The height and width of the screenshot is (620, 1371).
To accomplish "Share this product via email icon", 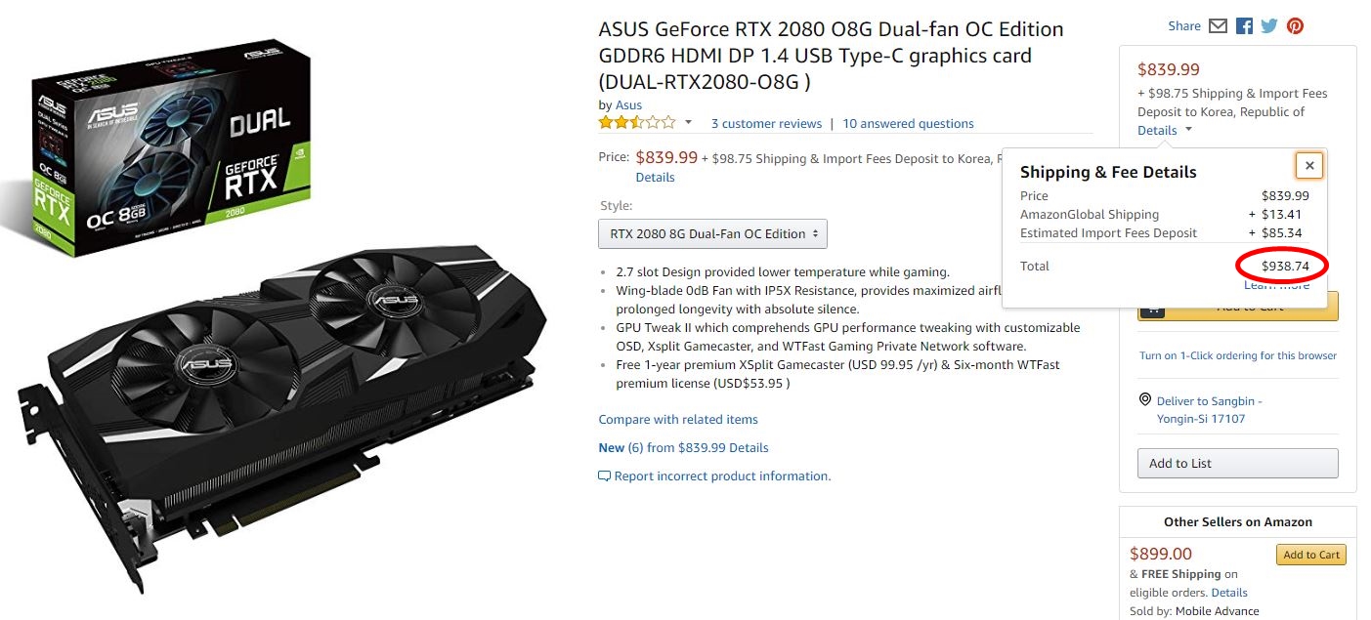I will [1218, 26].
